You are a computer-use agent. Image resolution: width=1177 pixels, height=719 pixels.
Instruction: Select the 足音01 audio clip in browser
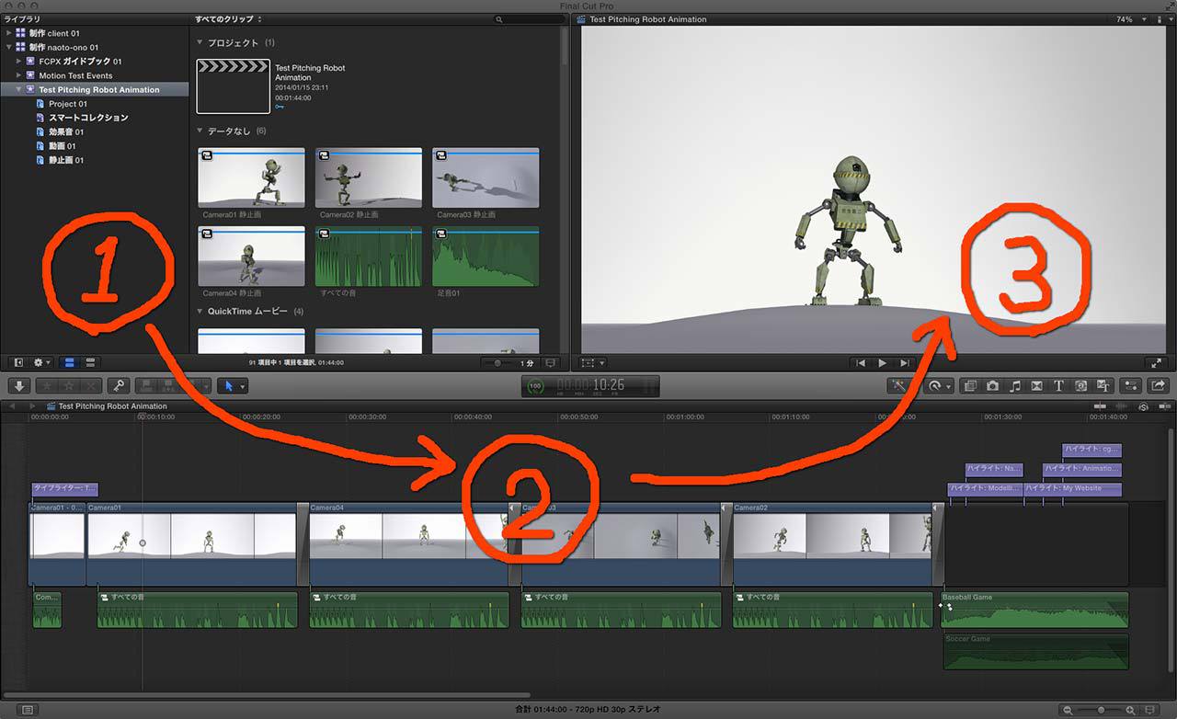pos(486,257)
